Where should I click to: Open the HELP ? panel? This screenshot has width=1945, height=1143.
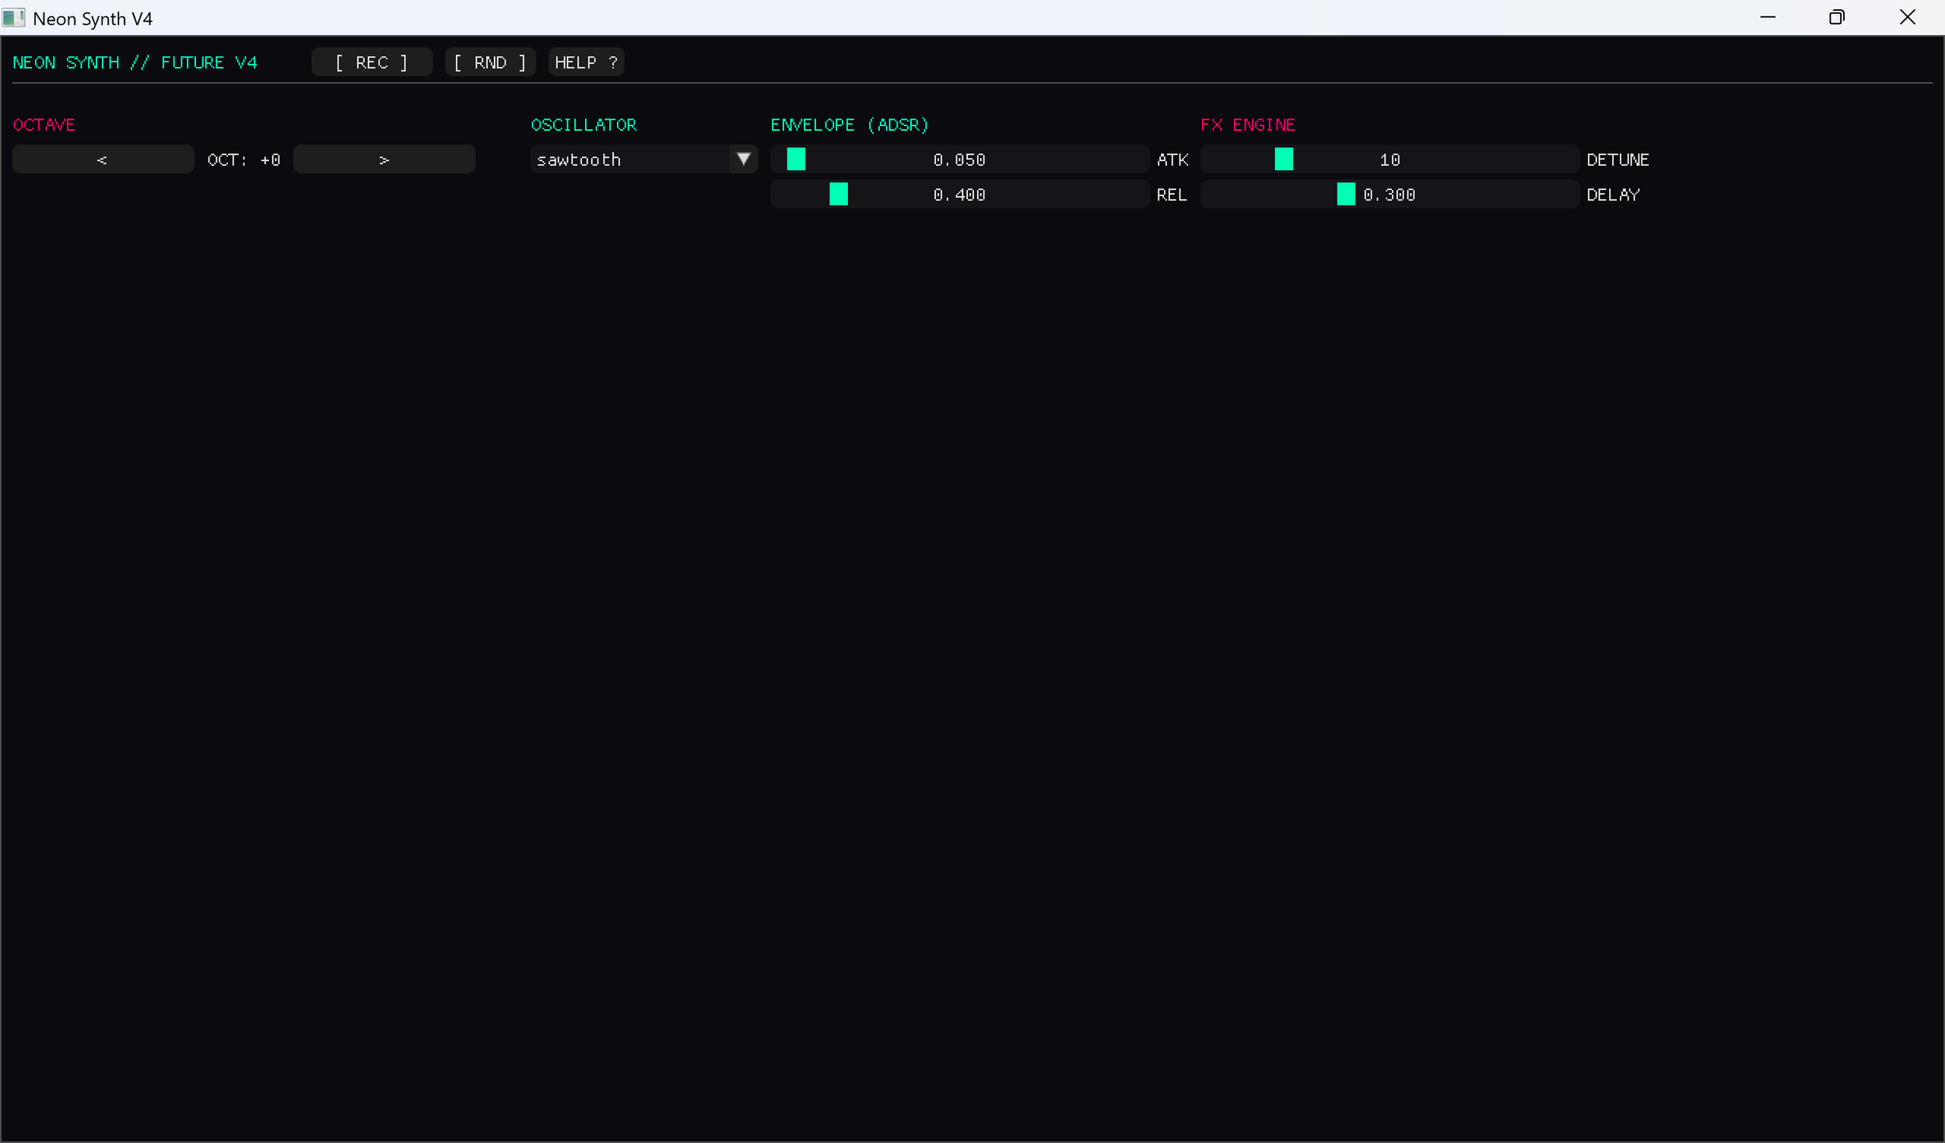coord(585,62)
